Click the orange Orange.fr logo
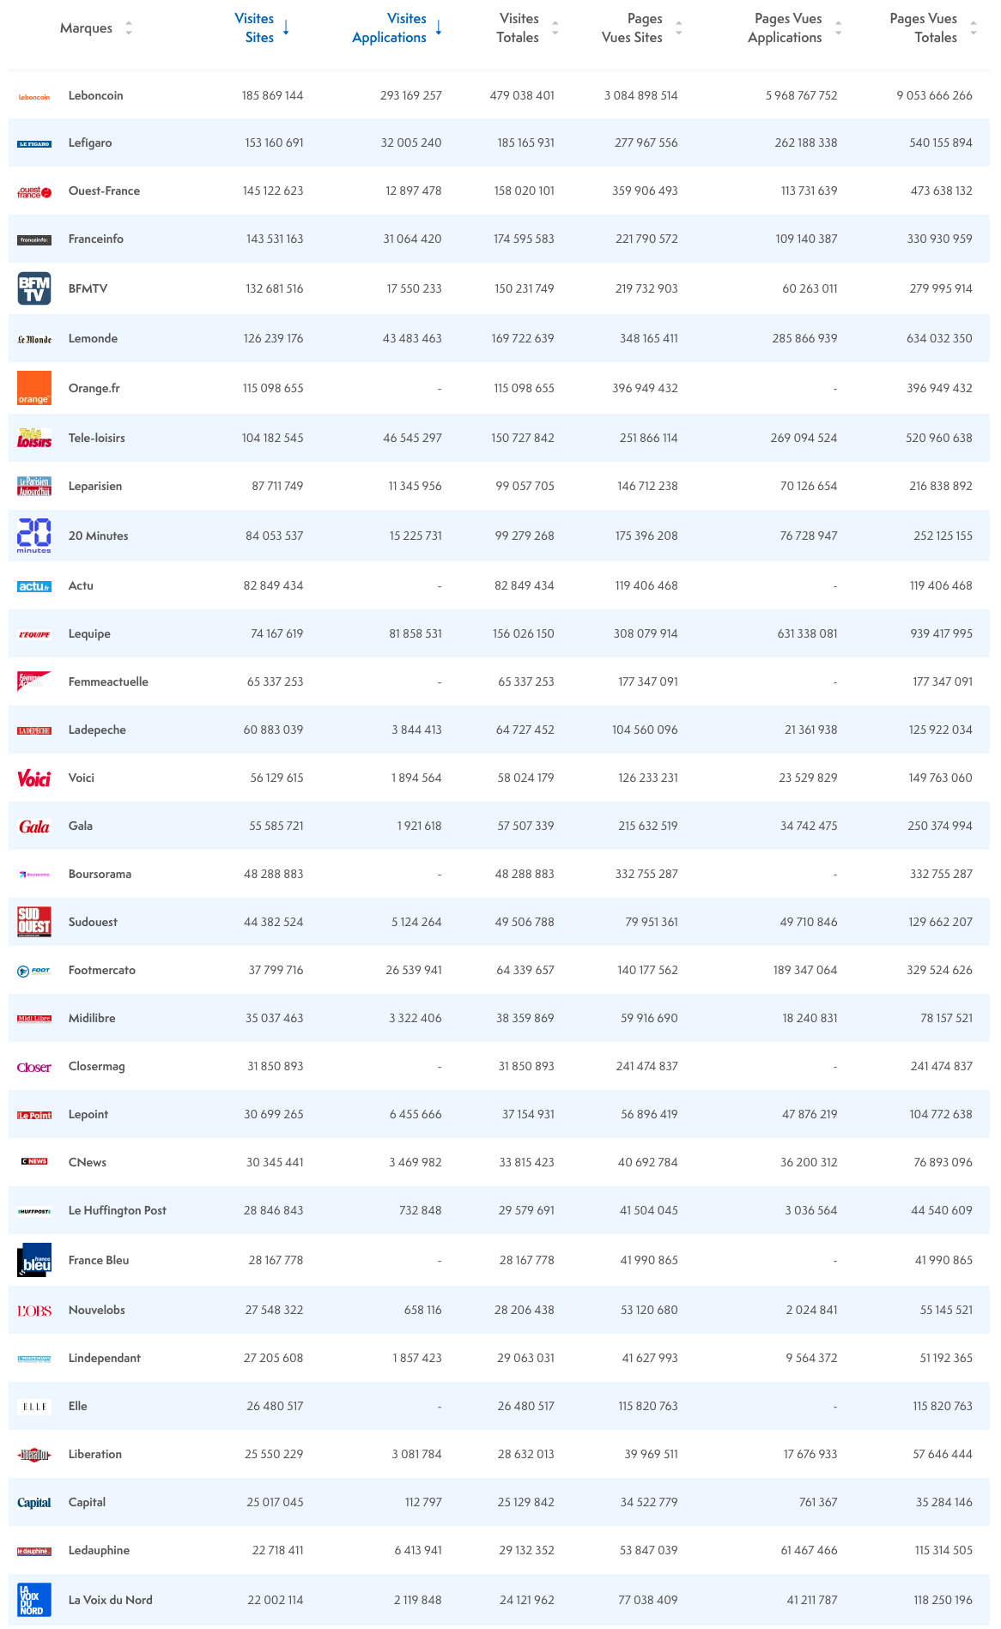The image size is (1001, 1629). pyautogui.click(x=34, y=388)
